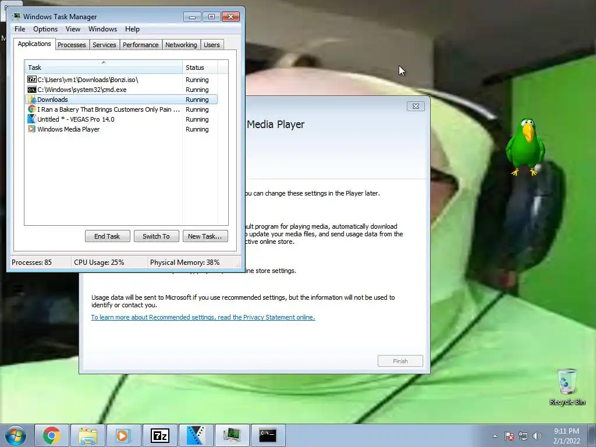The width and height of the screenshot is (596, 447).
Task: Select the Windows Media Player task name
Action: [x=69, y=129]
